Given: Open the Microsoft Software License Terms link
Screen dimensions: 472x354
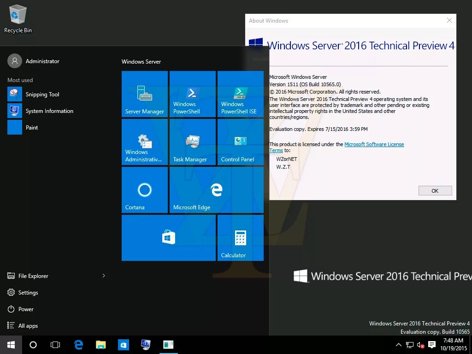Looking at the screenshot, I should click(x=374, y=144).
